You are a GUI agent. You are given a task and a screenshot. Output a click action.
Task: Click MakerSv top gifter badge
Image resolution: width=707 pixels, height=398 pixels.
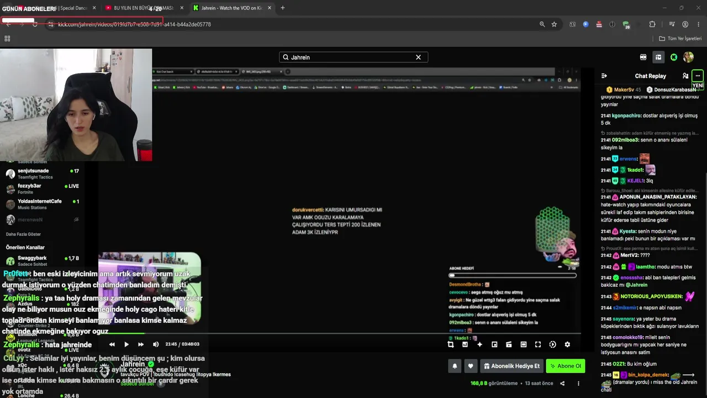(624, 90)
